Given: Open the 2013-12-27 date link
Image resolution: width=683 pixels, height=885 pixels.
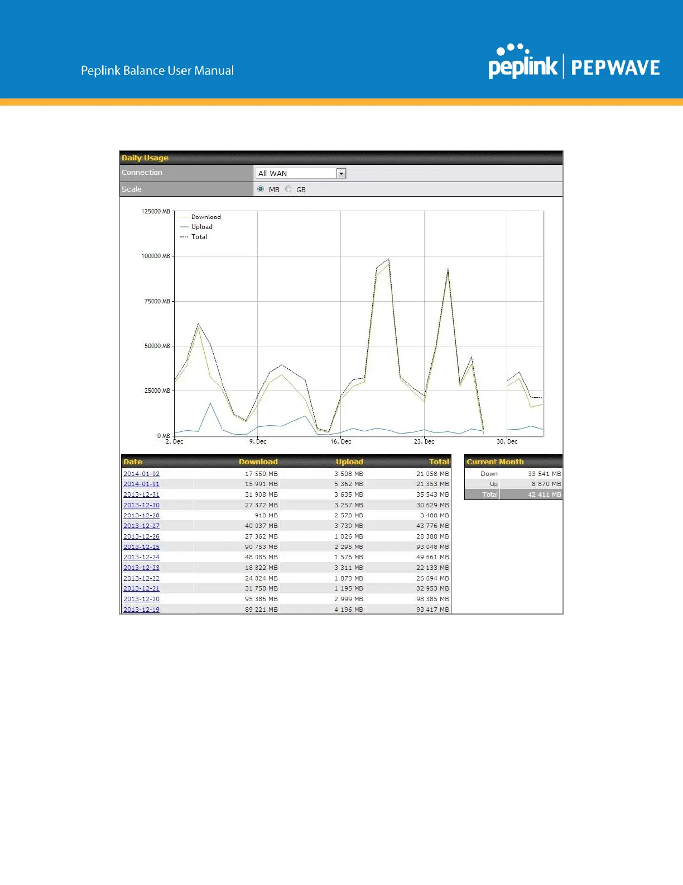Looking at the screenshot, I should pyautogui.click(x=141, y=526).
